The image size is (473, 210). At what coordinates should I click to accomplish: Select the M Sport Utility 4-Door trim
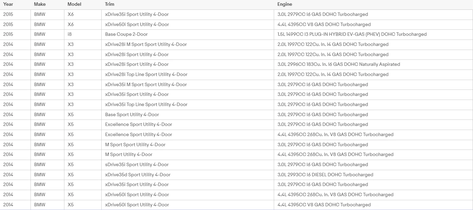[x=129, y=154]
